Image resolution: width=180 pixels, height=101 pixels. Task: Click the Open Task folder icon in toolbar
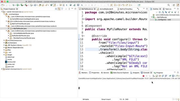coord(43,5)
